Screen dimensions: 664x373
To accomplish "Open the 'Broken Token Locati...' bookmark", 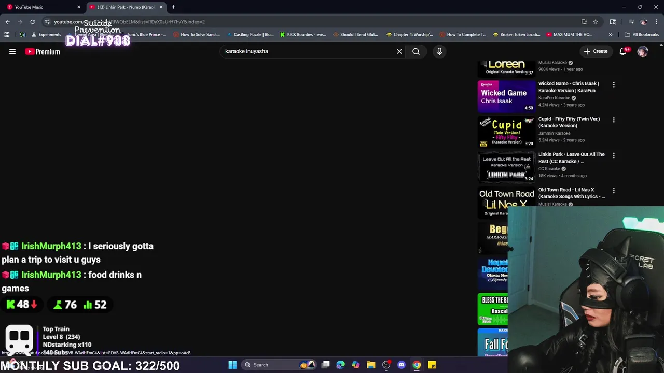I will (x=516, y=34).
